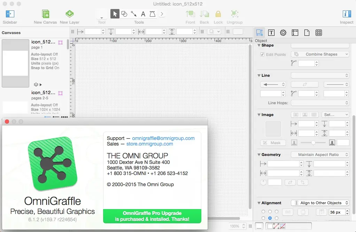Toggle the Edit Points checkbox
356x232 pixels.
point(262,55)
